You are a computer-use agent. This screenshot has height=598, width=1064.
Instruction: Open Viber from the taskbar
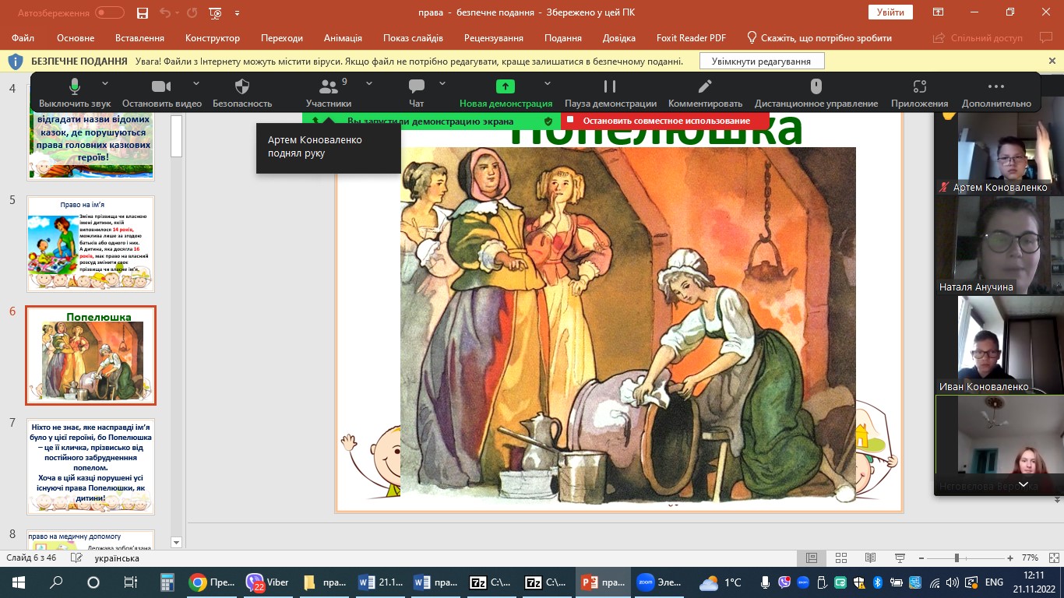click(x=267, y=582)
